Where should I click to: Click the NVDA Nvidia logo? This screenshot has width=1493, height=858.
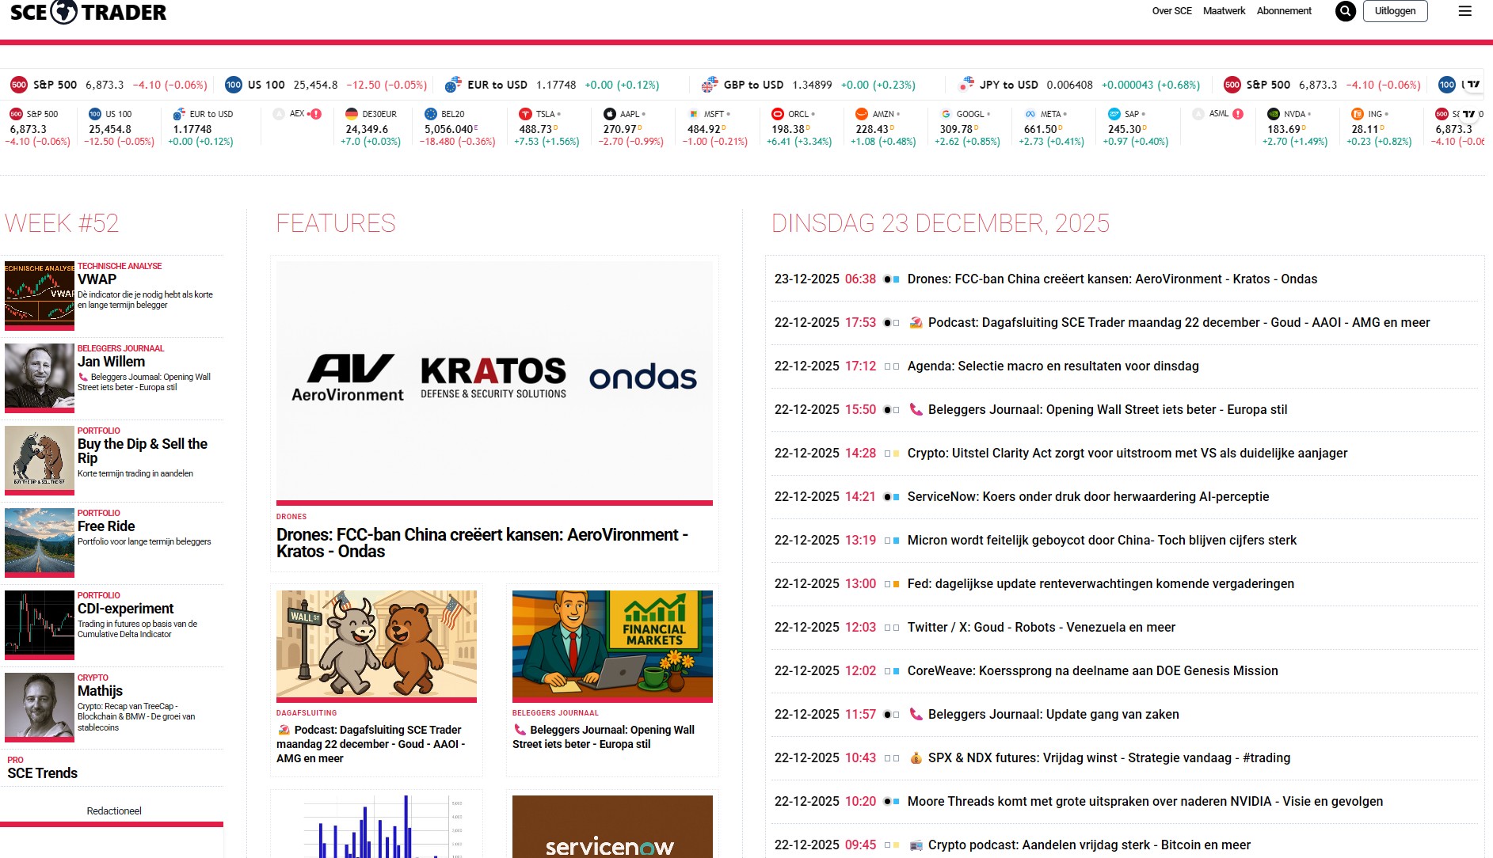[1274, 114]
